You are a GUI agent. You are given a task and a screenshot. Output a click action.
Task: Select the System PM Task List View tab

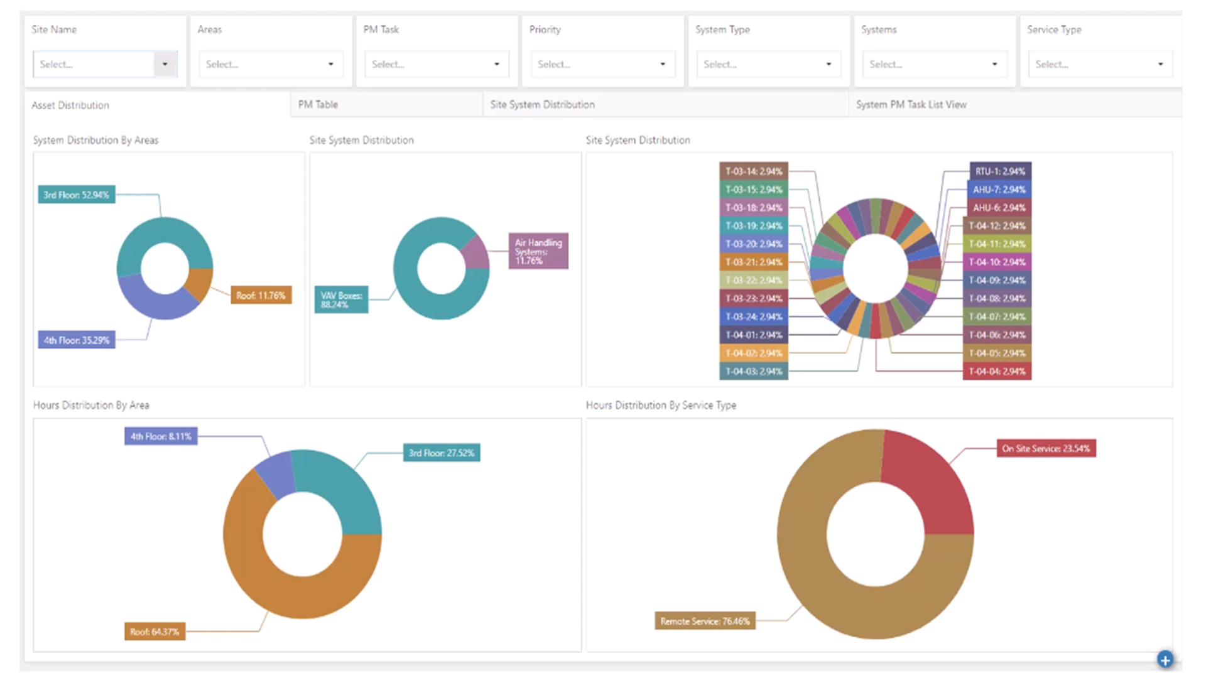coord(911,105)
